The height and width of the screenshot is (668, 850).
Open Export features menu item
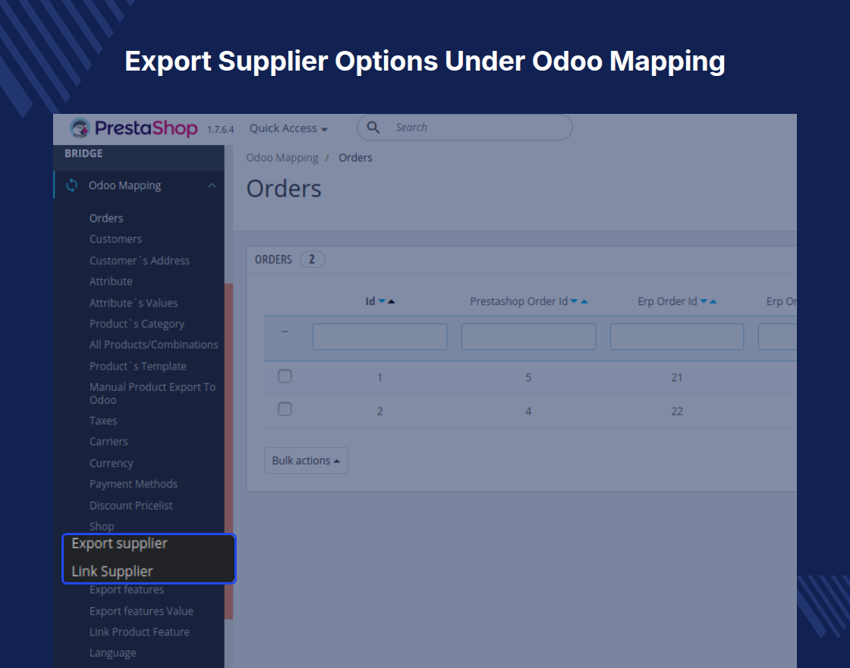coord(126,590)
